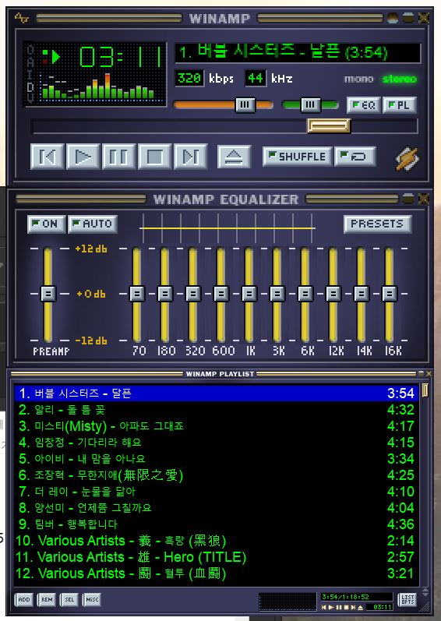Click the 3K equalizer band knob
Screen dimensions: 441x621
pyautogui.click(x=277, y=294)
